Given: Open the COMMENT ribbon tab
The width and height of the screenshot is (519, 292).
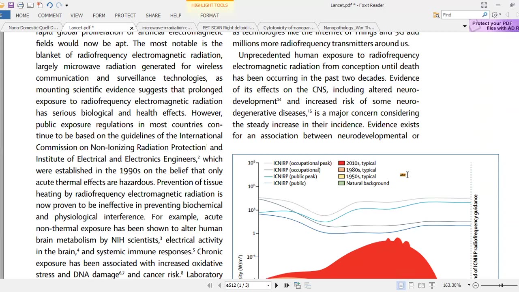Looking at the screenshot, I should (x=50, y=15).
